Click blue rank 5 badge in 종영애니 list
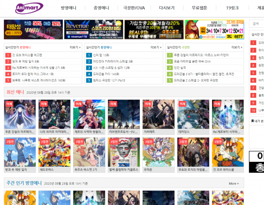Viewport: 264px width, 205px height. click(x=89, y=81)
